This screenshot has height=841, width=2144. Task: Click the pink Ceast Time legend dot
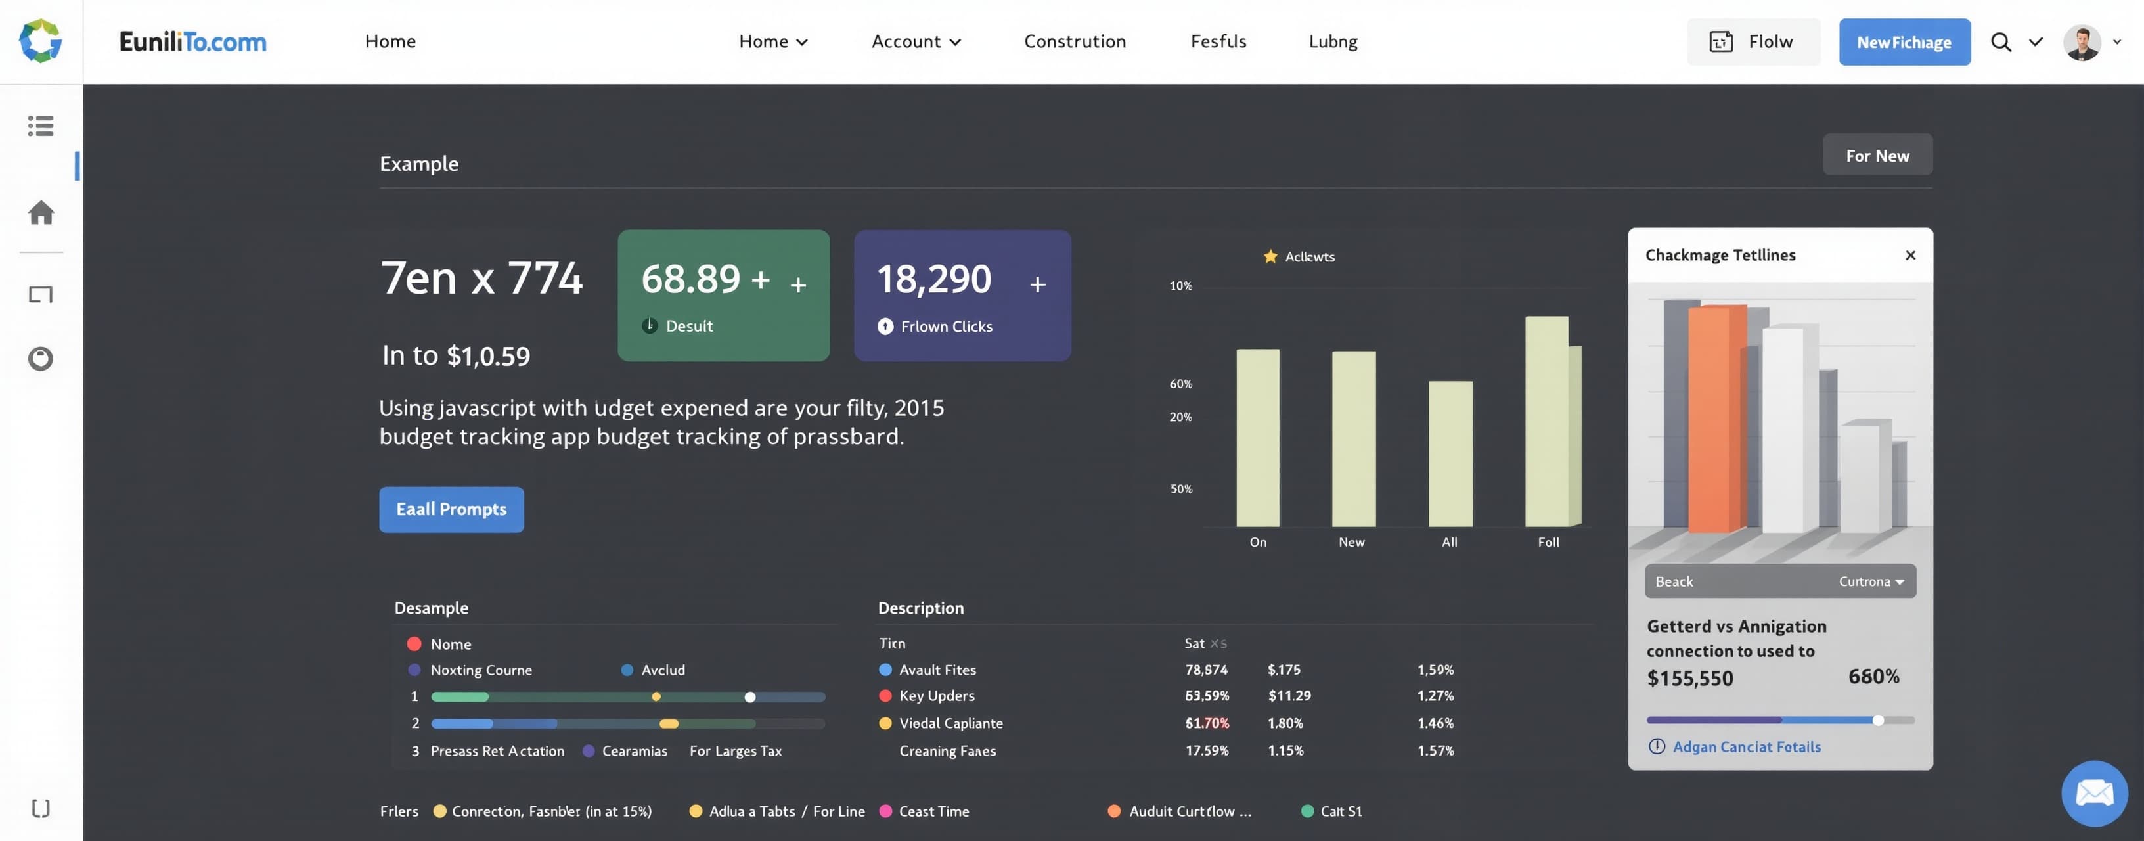885,810
